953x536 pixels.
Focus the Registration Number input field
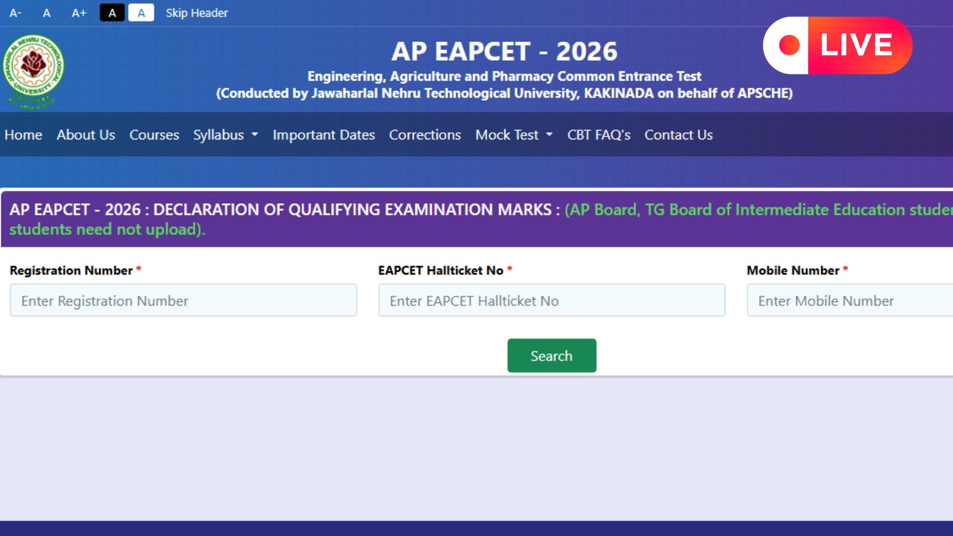183,300
